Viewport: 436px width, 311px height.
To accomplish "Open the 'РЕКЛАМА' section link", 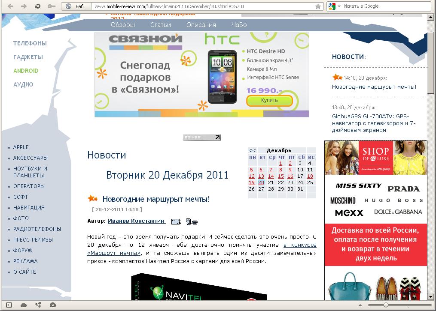I will pos(25,261).
